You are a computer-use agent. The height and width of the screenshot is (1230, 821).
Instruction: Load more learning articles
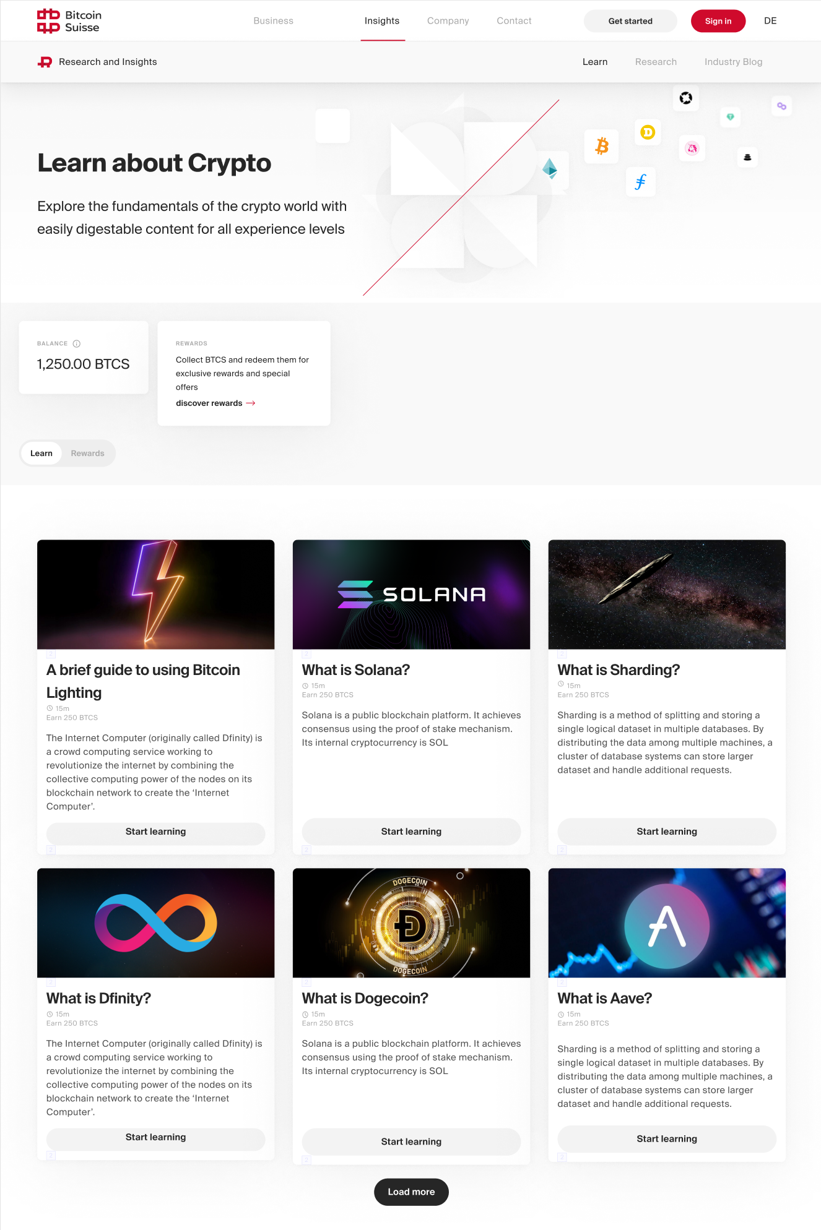411,1192
